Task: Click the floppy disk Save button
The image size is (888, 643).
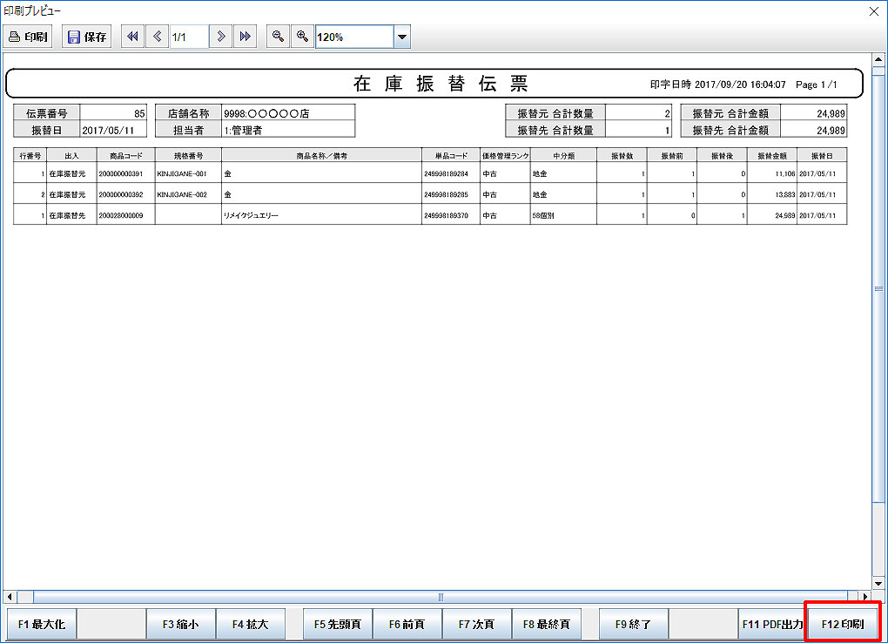Action: (86, 37)
